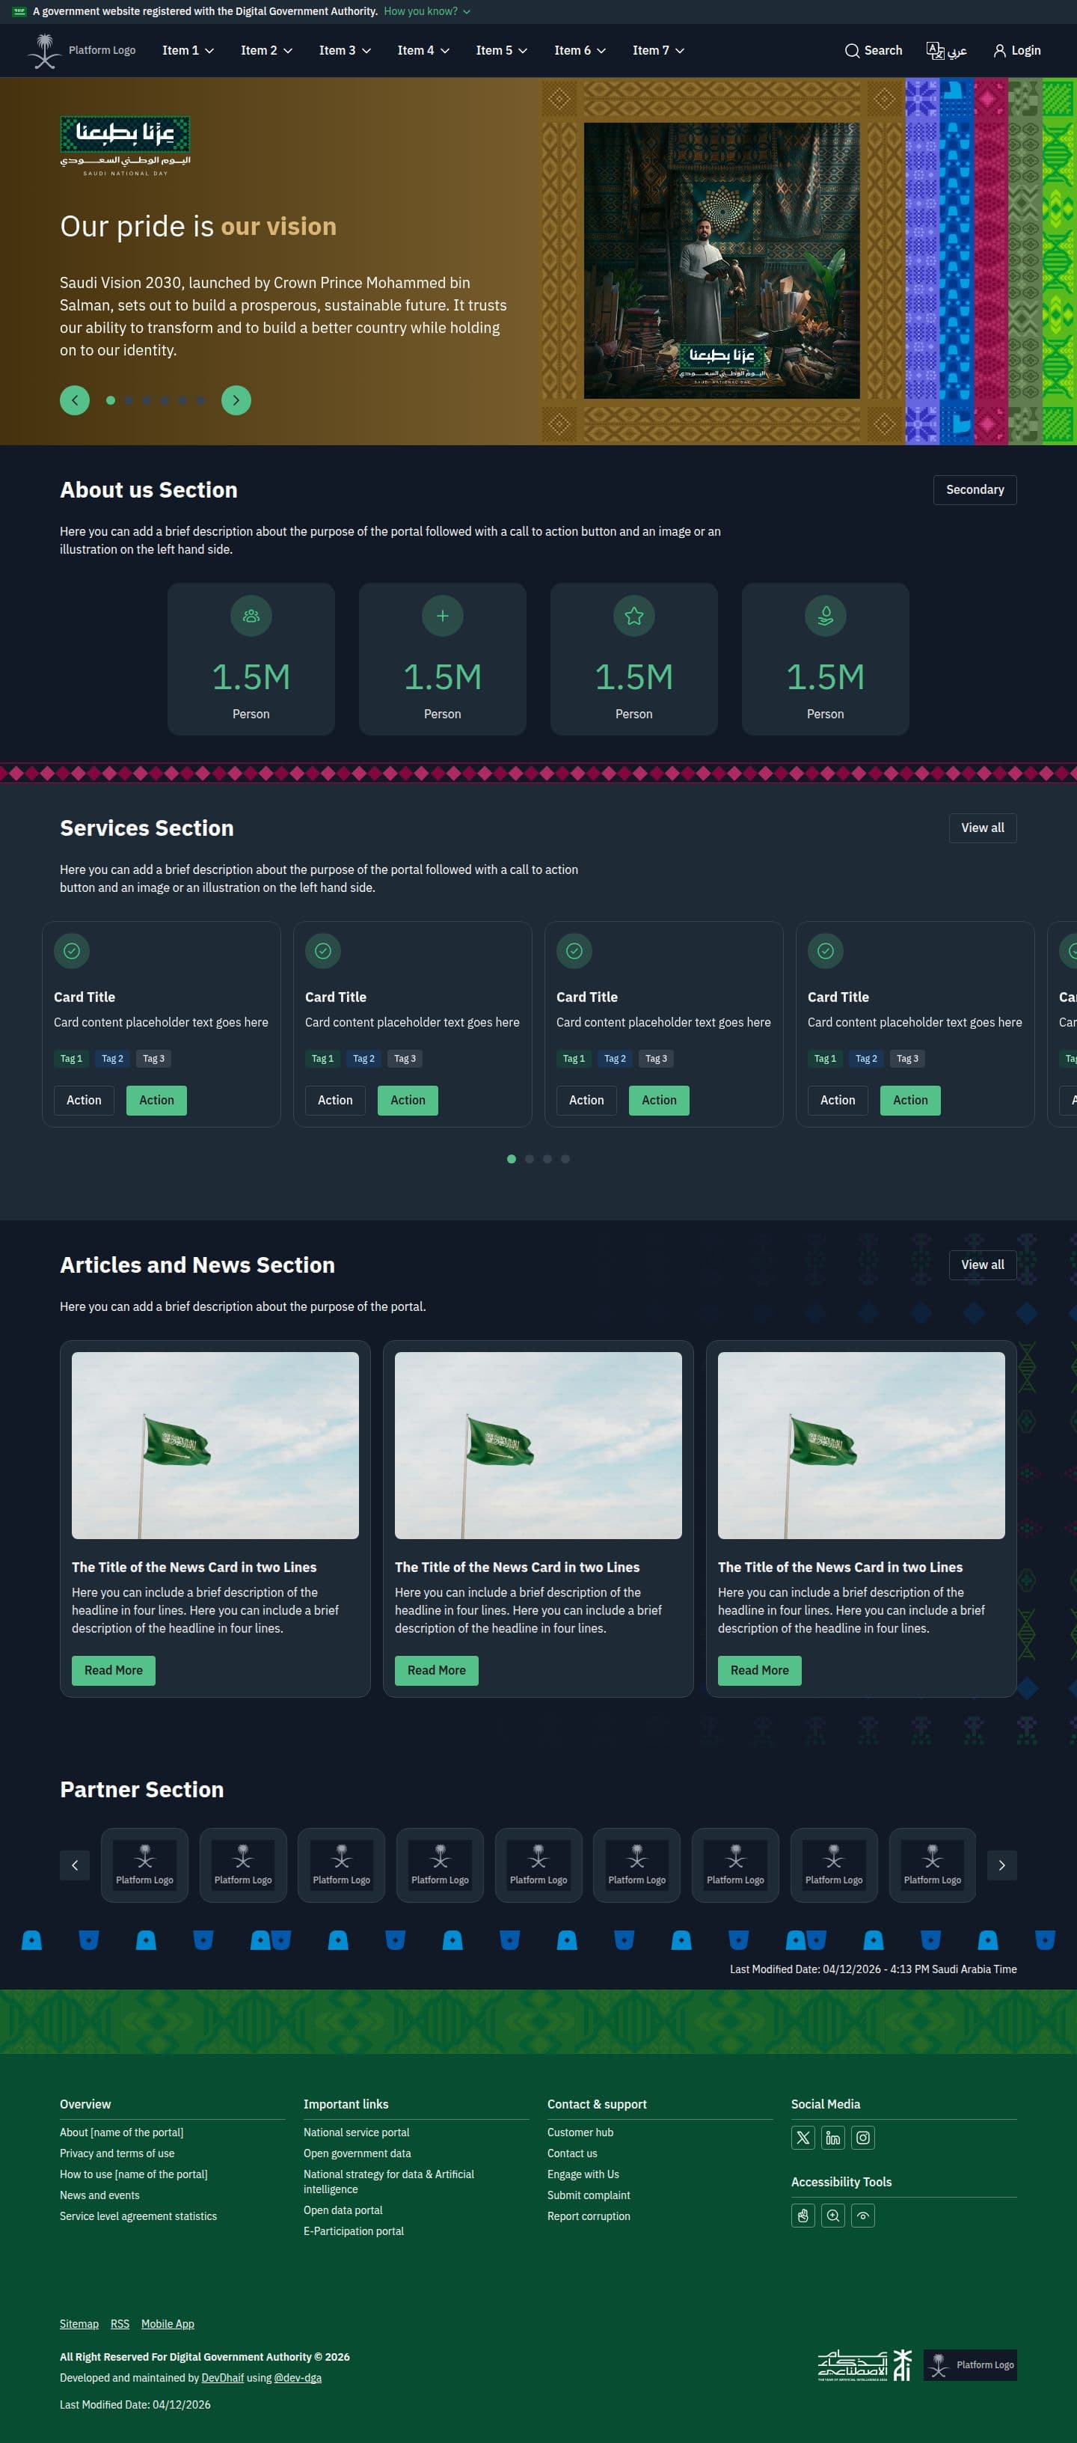Click the eye contrast accessibility tool icon

pos(863,2216)
